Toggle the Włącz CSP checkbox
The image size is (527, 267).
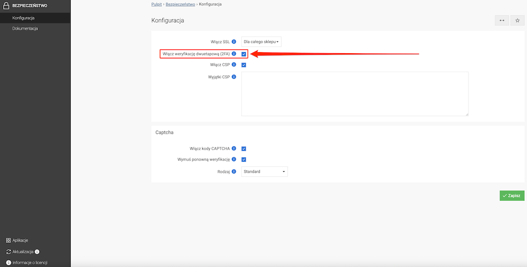(243, 65)
